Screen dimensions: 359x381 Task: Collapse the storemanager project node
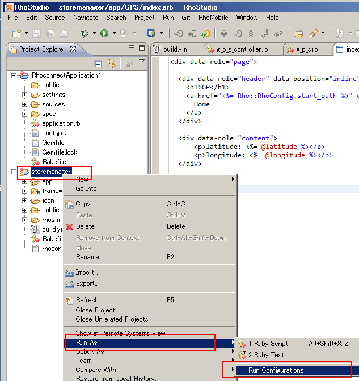[14, 172]
